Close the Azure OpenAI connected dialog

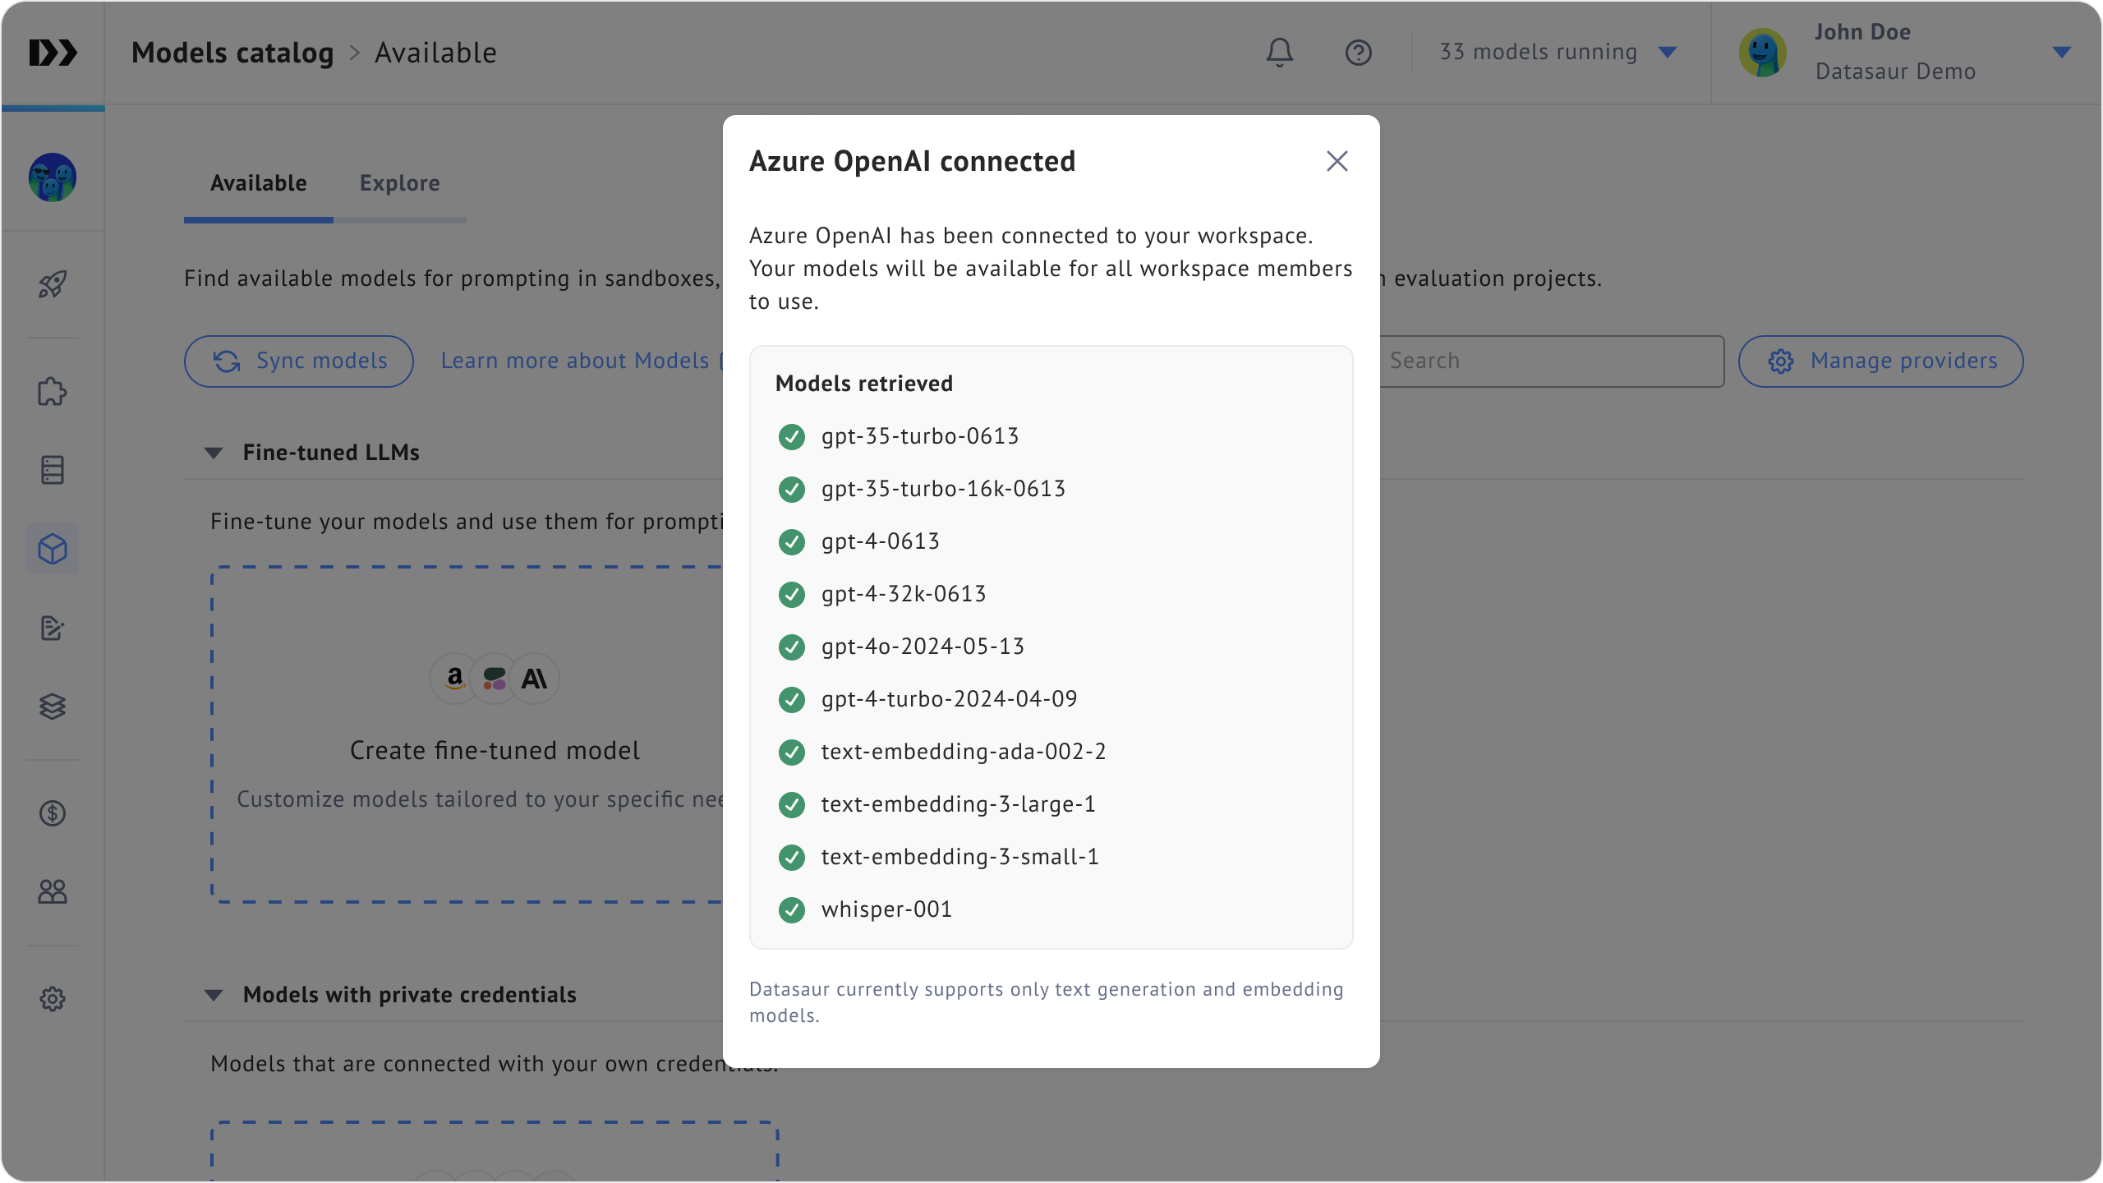pyautogui.click(x=1337, y=161)
